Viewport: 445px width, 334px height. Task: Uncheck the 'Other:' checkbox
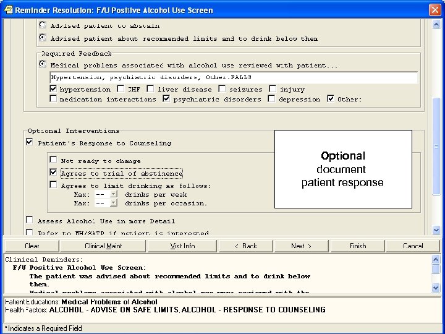(330, 98)
